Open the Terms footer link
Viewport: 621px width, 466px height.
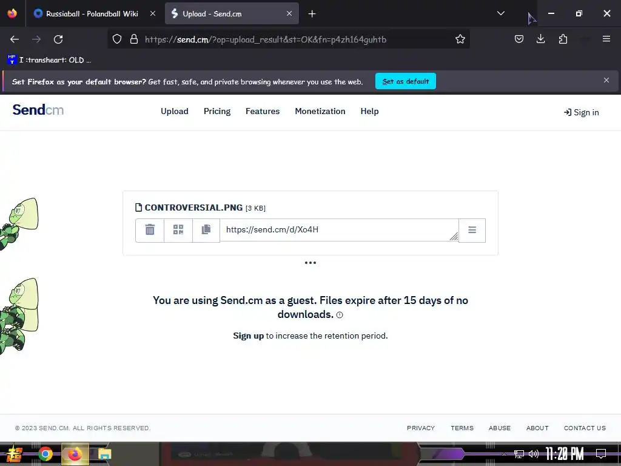click(462, 428)
